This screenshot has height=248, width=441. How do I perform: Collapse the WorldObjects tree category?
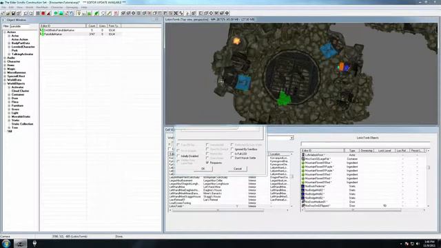pos(5,83)
